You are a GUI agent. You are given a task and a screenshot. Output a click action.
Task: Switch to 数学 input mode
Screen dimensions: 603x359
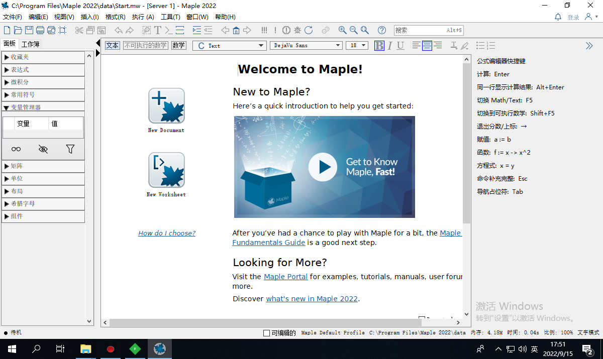tap(178, 45)
